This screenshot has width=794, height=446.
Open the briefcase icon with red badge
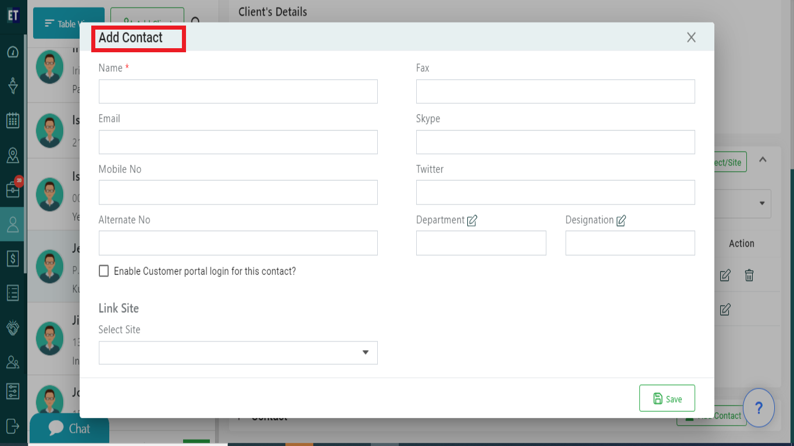(x=13, y=189)
